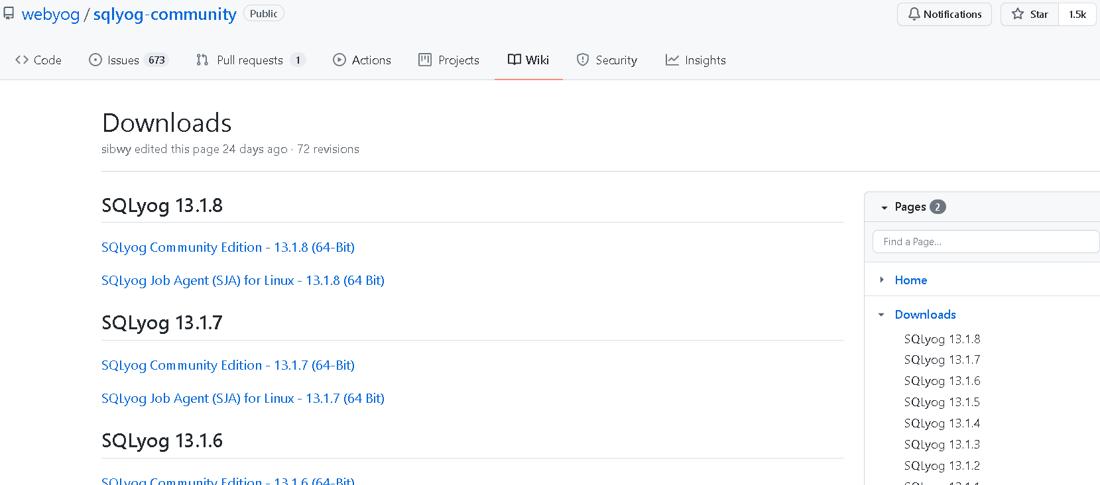Click the repository icon beside webyog
Image resolution: width=1100 pixels, height=485 pixels.
pyautogui.click(x=9, y=13)
